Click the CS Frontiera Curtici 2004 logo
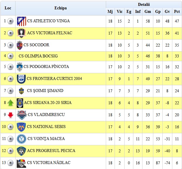Screen dimensions: 182x169 (x=21, y=79)
